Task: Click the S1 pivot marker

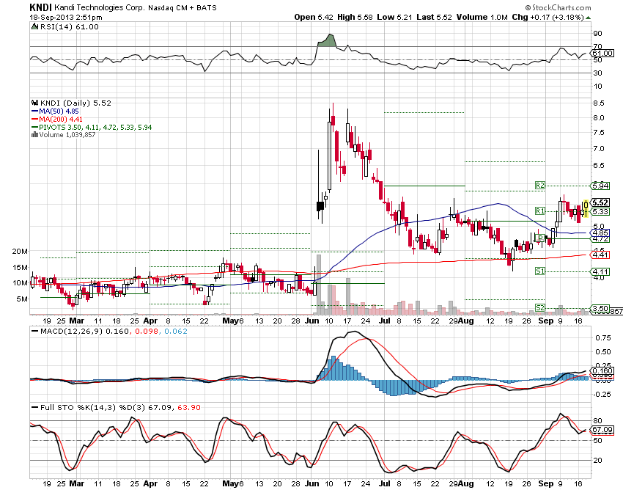Action: coord(540,271)
